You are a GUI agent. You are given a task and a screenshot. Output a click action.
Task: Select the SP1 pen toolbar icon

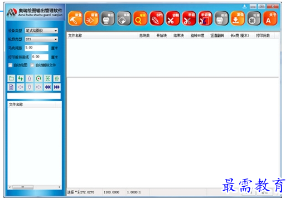157,18
